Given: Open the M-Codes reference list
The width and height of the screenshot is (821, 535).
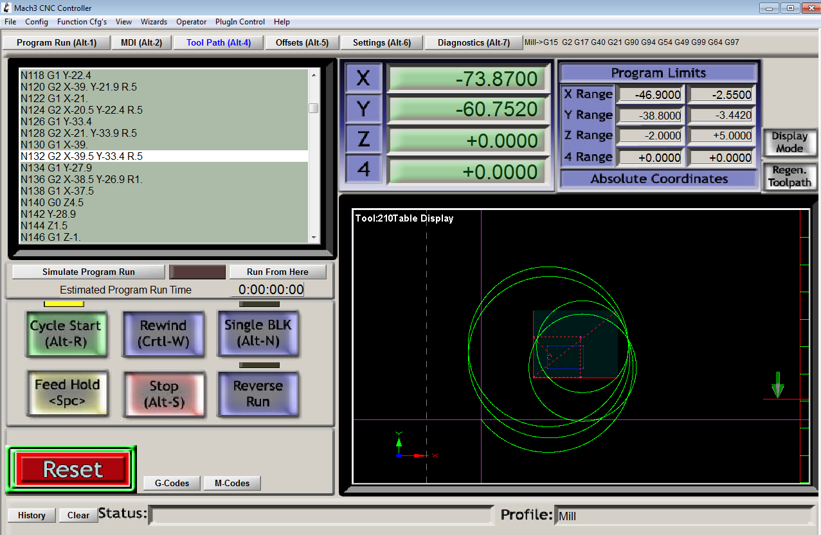Looking at the screenshot, I should [x=232, y=483].
